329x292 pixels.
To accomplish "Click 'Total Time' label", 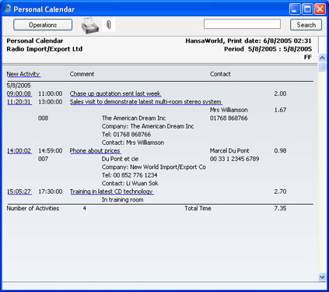I will [x=198, y=209].
